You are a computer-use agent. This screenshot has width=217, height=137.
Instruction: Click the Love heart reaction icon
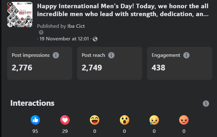click(65, 120)
